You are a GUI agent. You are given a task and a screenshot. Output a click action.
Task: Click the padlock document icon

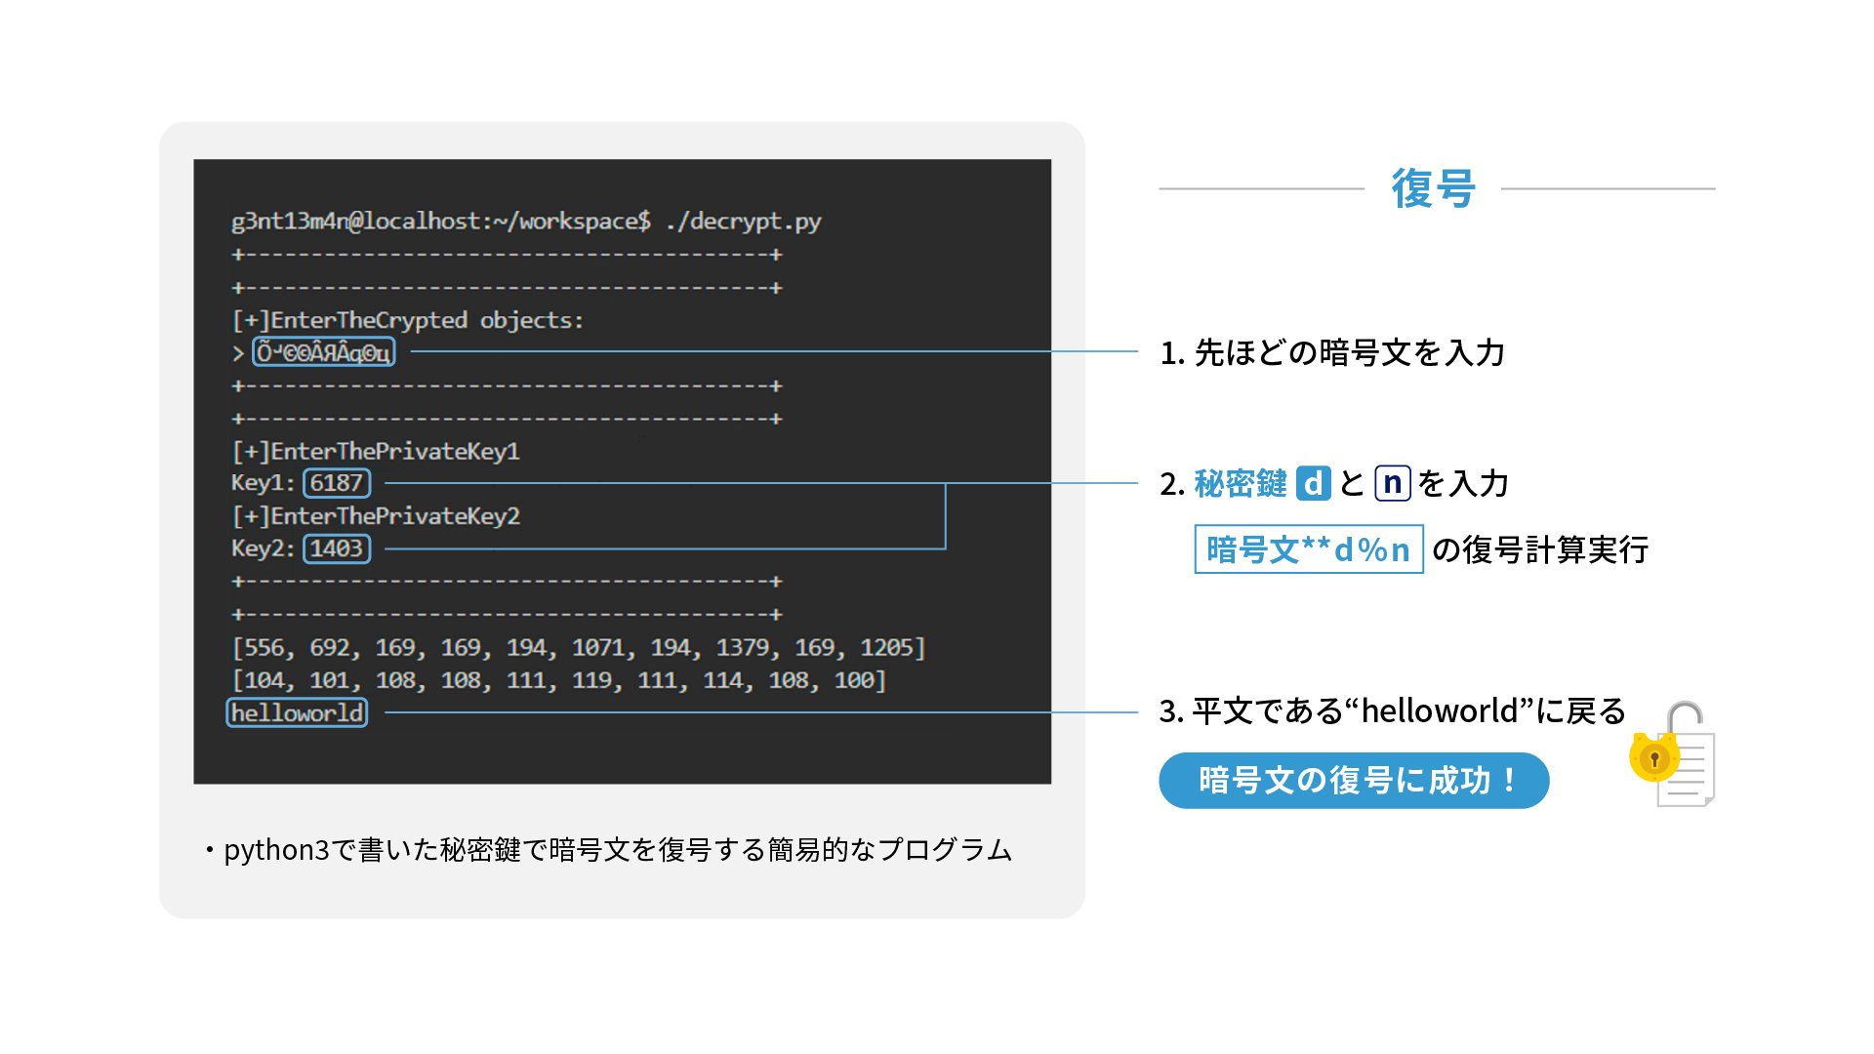(1673, 753)
